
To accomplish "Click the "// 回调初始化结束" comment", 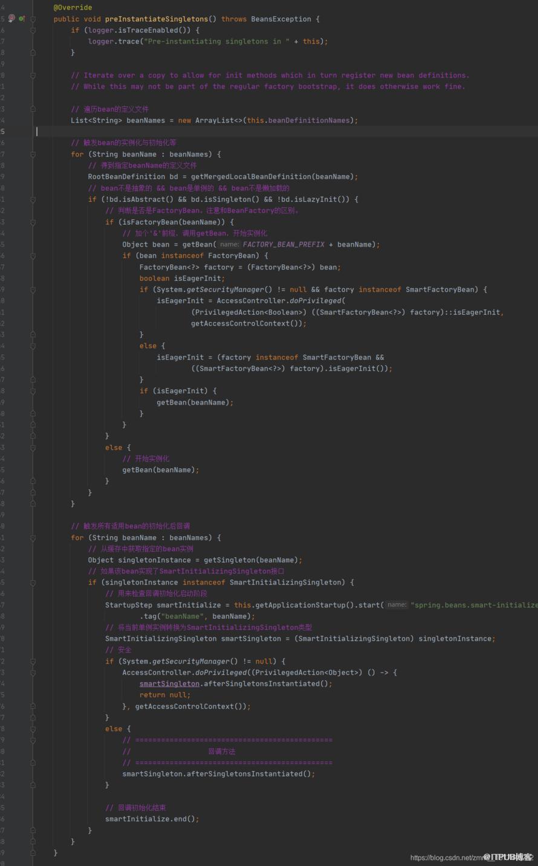I will point(136,808).
